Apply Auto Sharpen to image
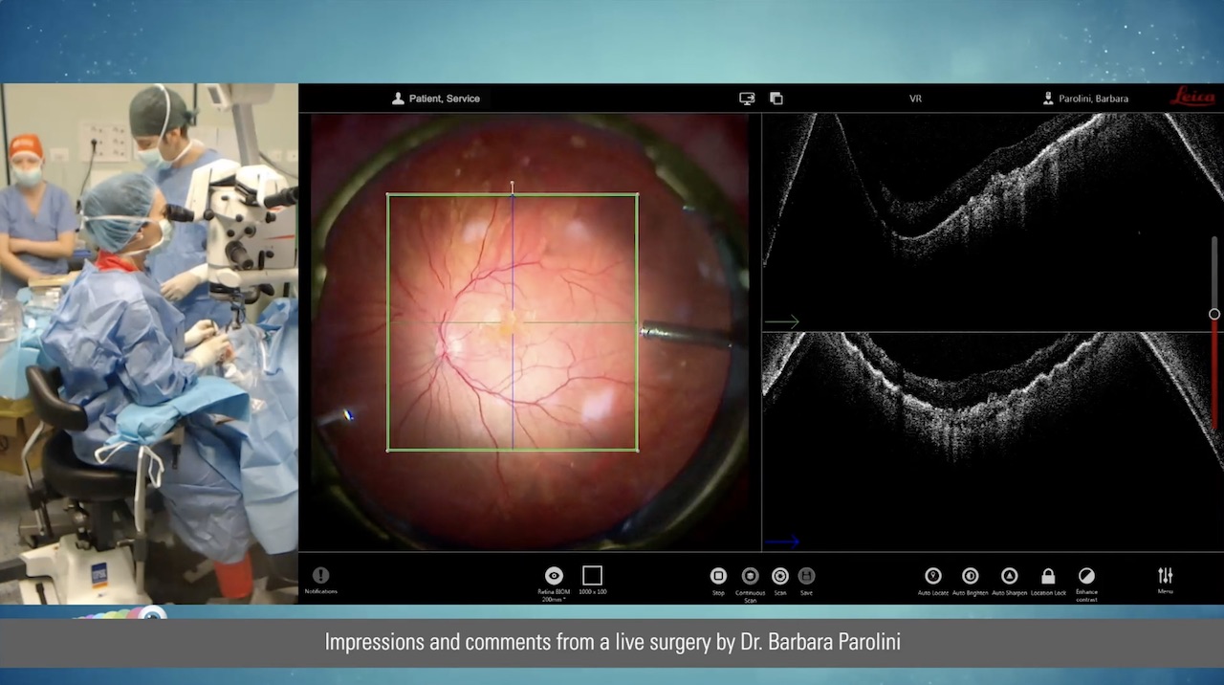This screenshot has width=1224, height=685. (1009, 576)
